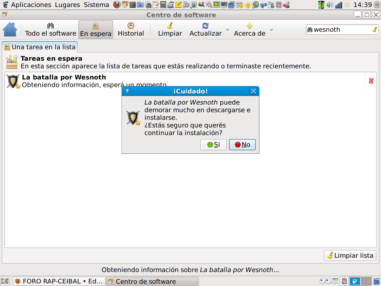Open the Aplicaciones menu
This screenshot has height=286, width=381.
click(31, 5)
